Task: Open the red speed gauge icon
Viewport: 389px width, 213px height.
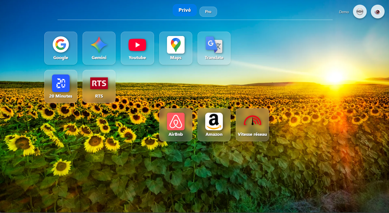Action: (x=252, y=121)
